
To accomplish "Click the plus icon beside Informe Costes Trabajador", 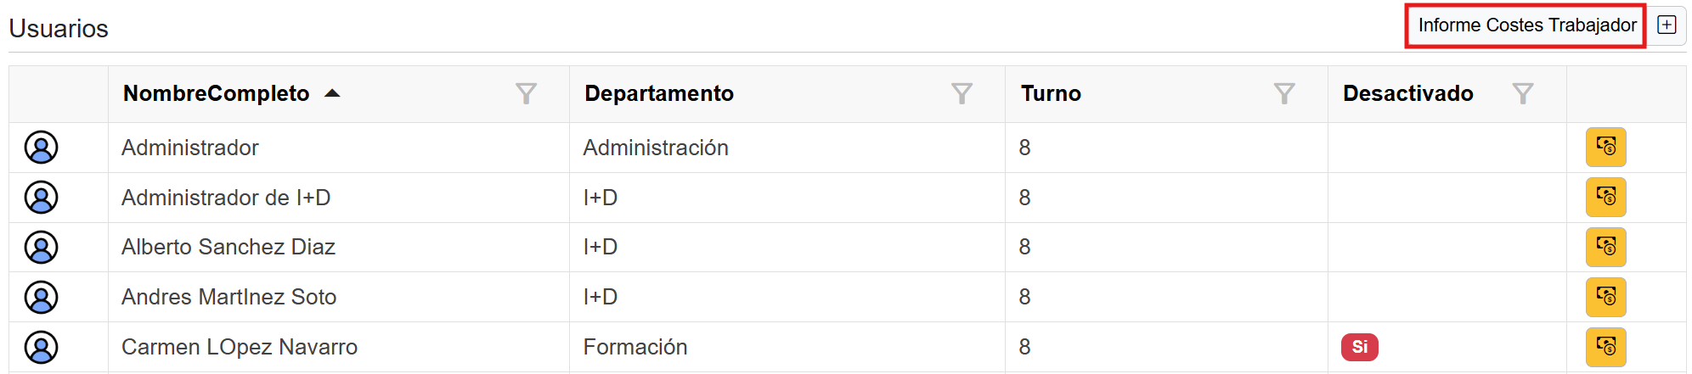I will [1667, 25].
